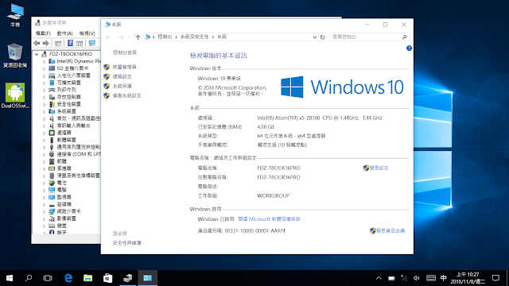Viewport: 509px width, 286px height.
Task: Refresh the control panel address bar
Action: 322,37
